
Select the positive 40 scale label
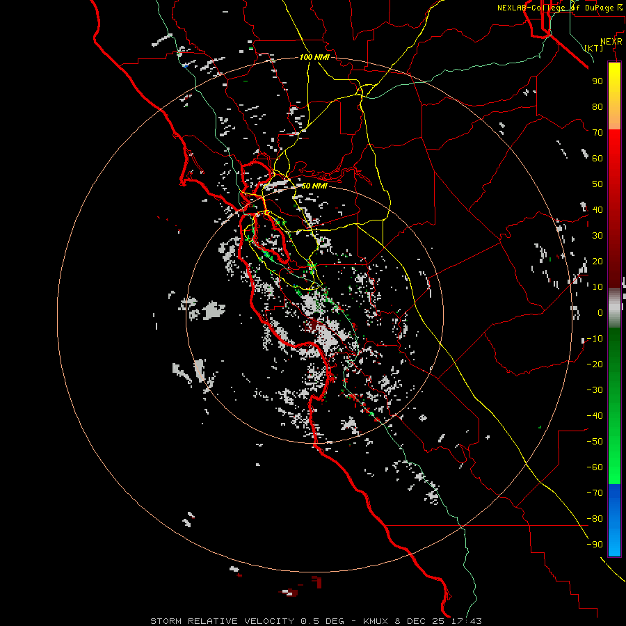pyautogui.click(x=597, y=209)
